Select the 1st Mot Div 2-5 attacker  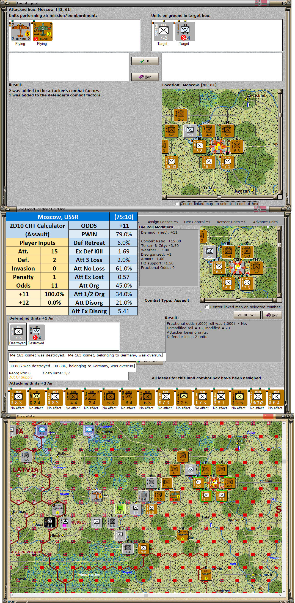[184, 398]
